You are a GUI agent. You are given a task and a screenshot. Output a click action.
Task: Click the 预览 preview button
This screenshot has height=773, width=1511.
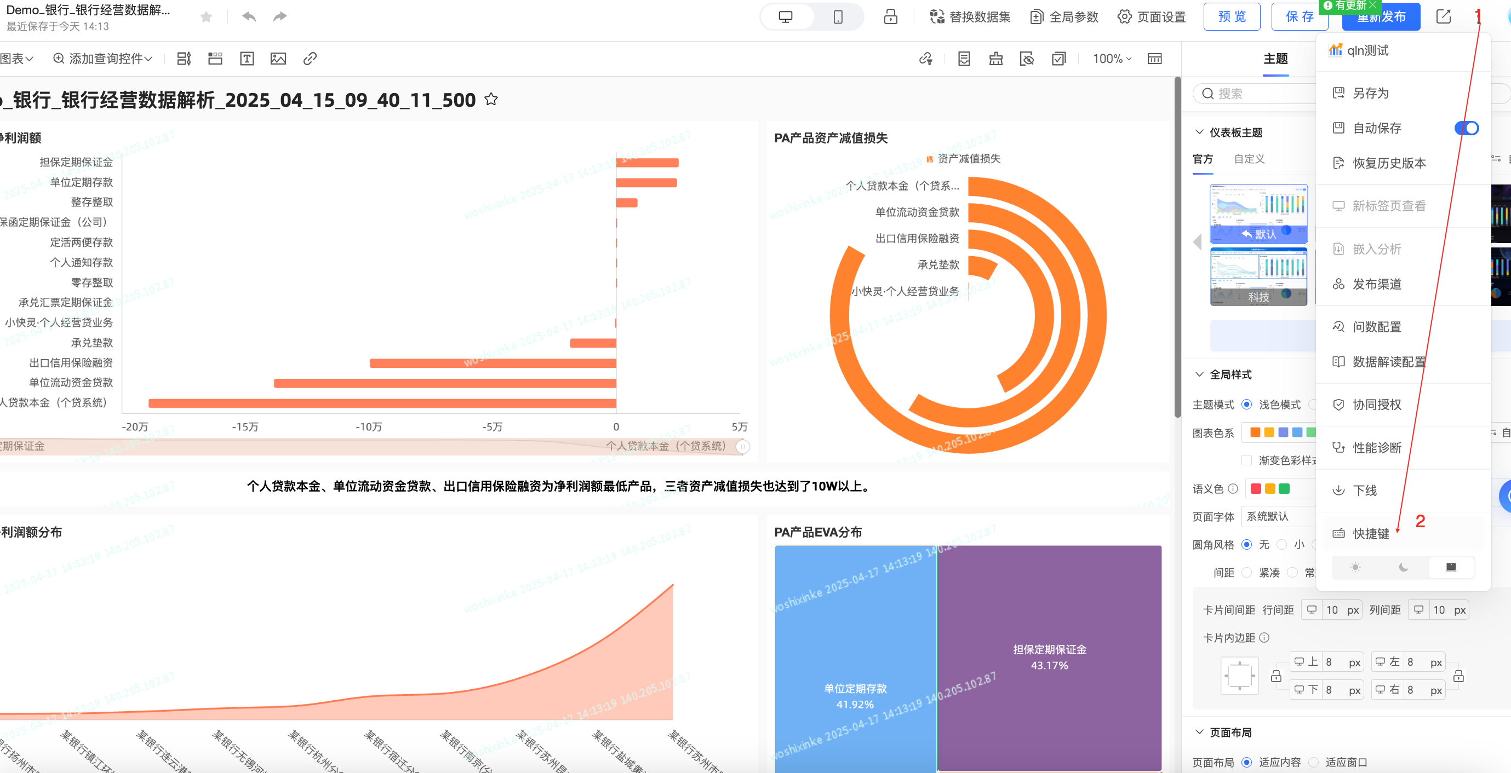click(x=1232, y=16)
